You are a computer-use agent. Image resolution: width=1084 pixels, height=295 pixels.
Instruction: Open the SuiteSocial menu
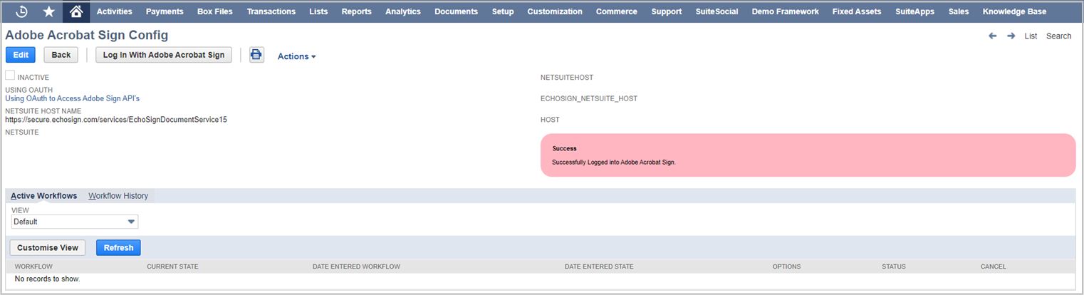[716, 11]
